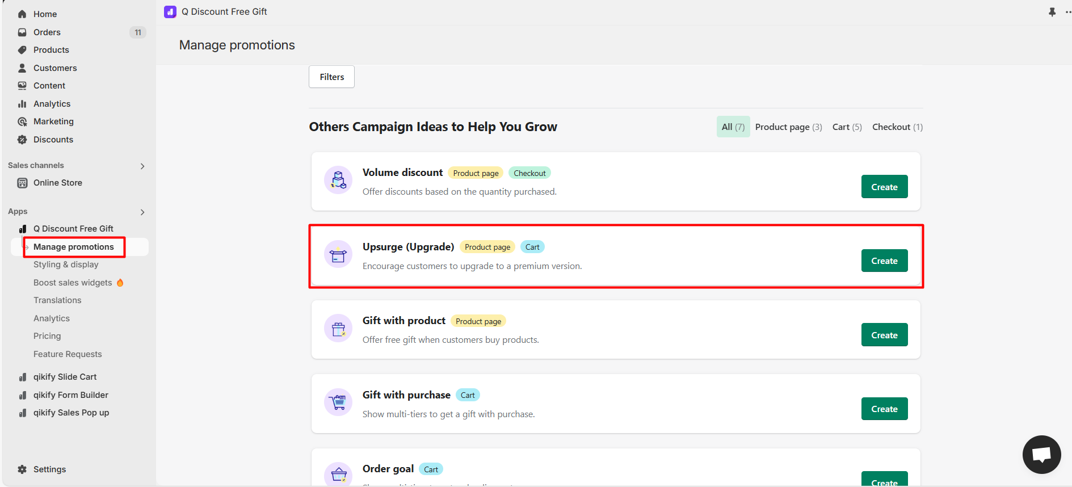Click the Discounts badge icon
Image resolution: width=1072 pixels, height=487 pixels.
click(22, 140)
